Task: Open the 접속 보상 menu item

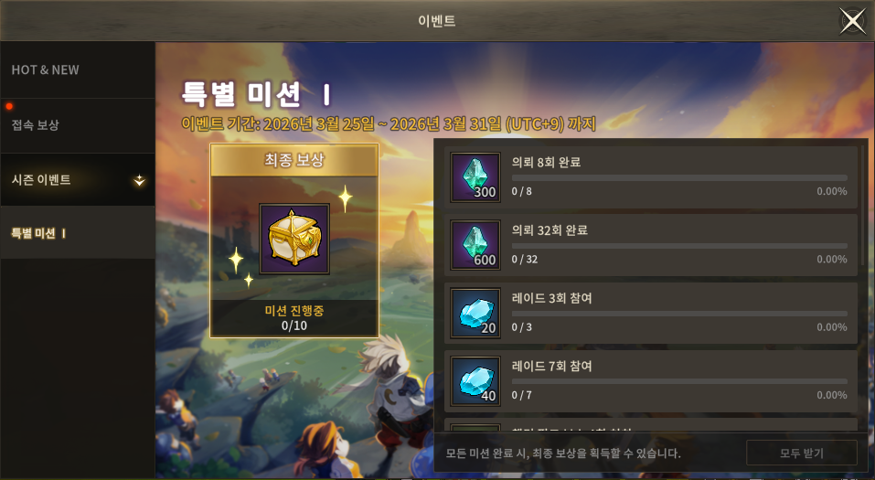Action: [78, 125]
